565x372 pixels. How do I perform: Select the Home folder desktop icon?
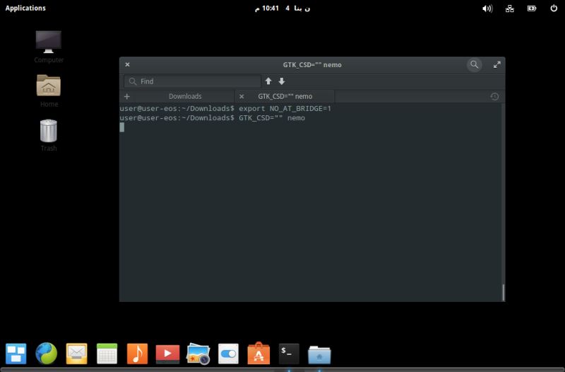point(49,91)
